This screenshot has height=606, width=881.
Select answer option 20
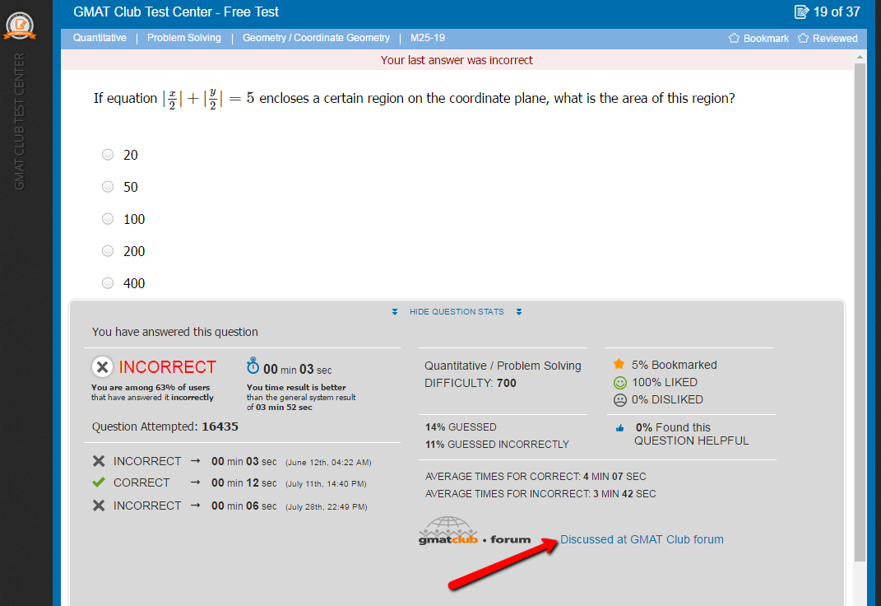tap(108, 155)
